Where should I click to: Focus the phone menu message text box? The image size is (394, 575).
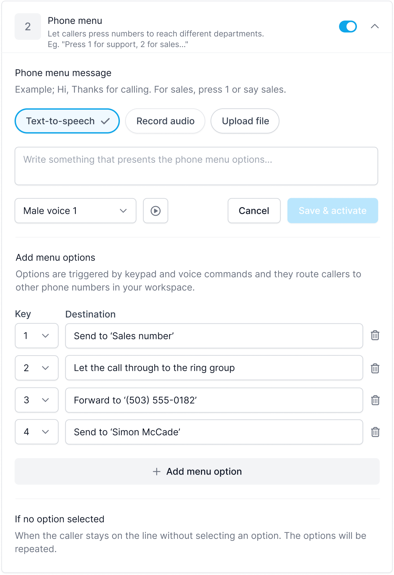[196, 166]
